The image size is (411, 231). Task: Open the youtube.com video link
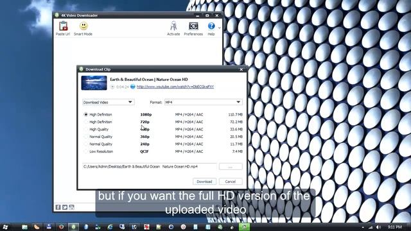pos(175,87)
